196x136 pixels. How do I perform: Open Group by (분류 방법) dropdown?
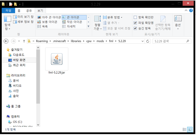coord(112,17)
